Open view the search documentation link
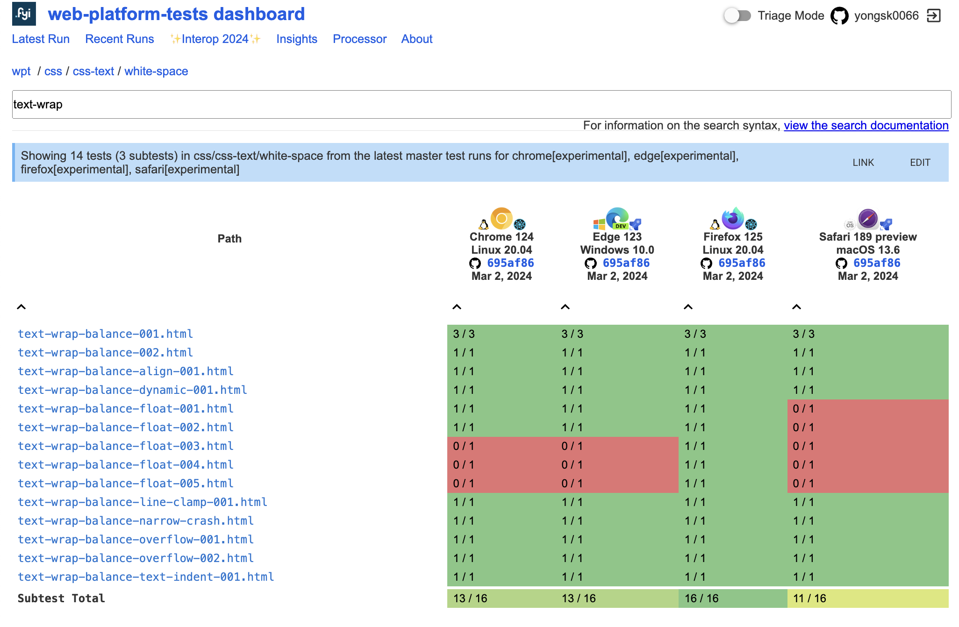The width and height of the screenshot is (959, 627). click(866, 126)
